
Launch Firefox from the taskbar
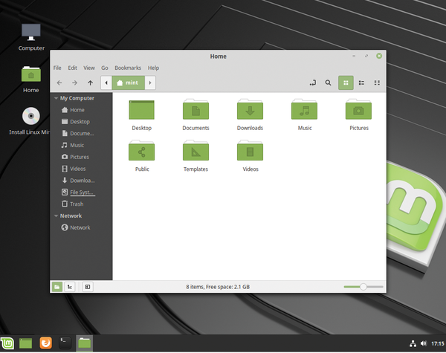45,343
